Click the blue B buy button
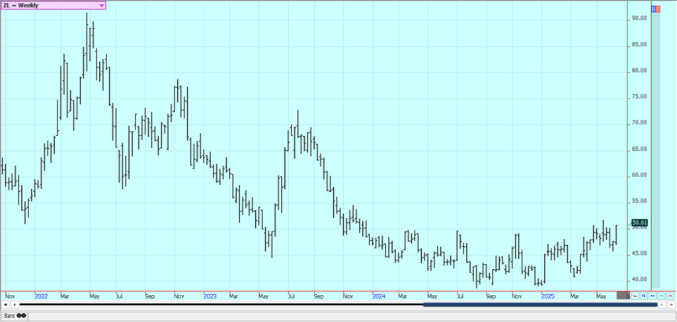Image resolution: width=677 pixels, height=322 pixels. pos(653,9)
